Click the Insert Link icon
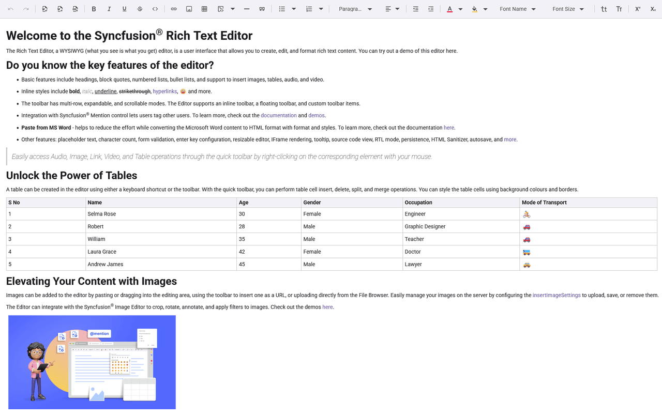The image size is (662, 417). [174, 9]
